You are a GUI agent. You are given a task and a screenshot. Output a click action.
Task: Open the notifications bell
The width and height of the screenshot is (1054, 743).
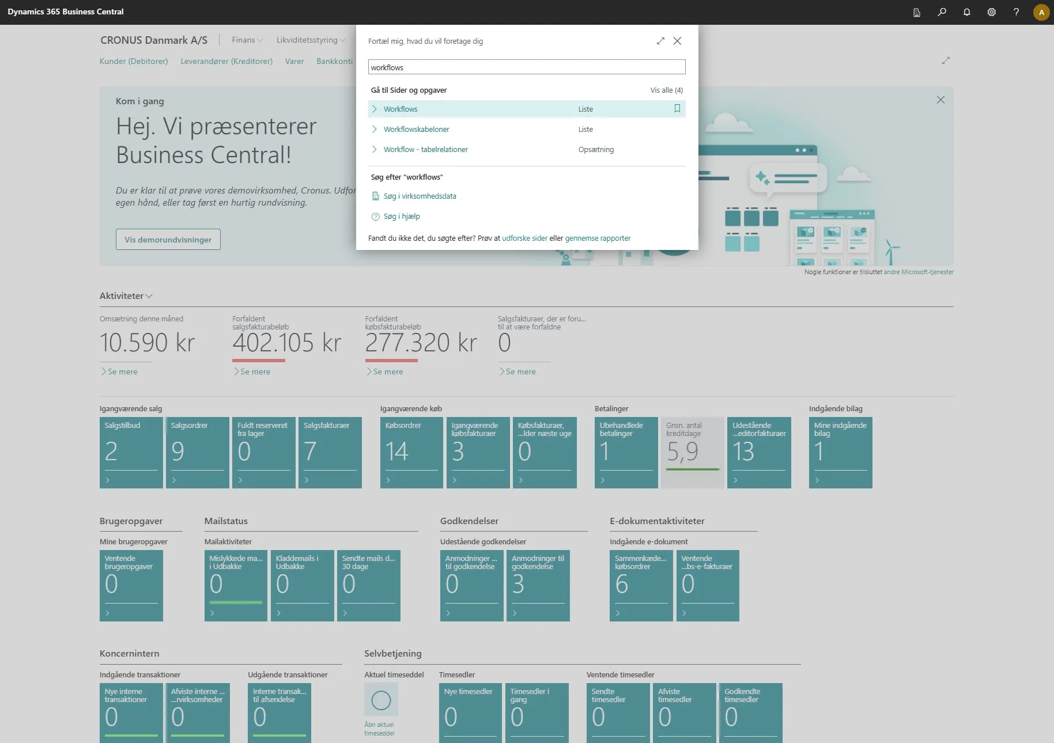967,12
